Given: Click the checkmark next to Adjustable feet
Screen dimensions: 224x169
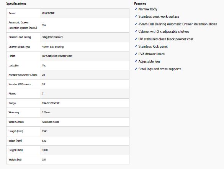Looking at the screenshot, I should 136,61.
